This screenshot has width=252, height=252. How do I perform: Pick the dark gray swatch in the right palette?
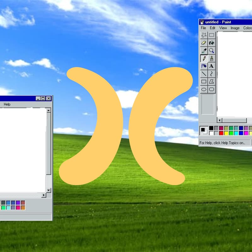tap(216, 128)
